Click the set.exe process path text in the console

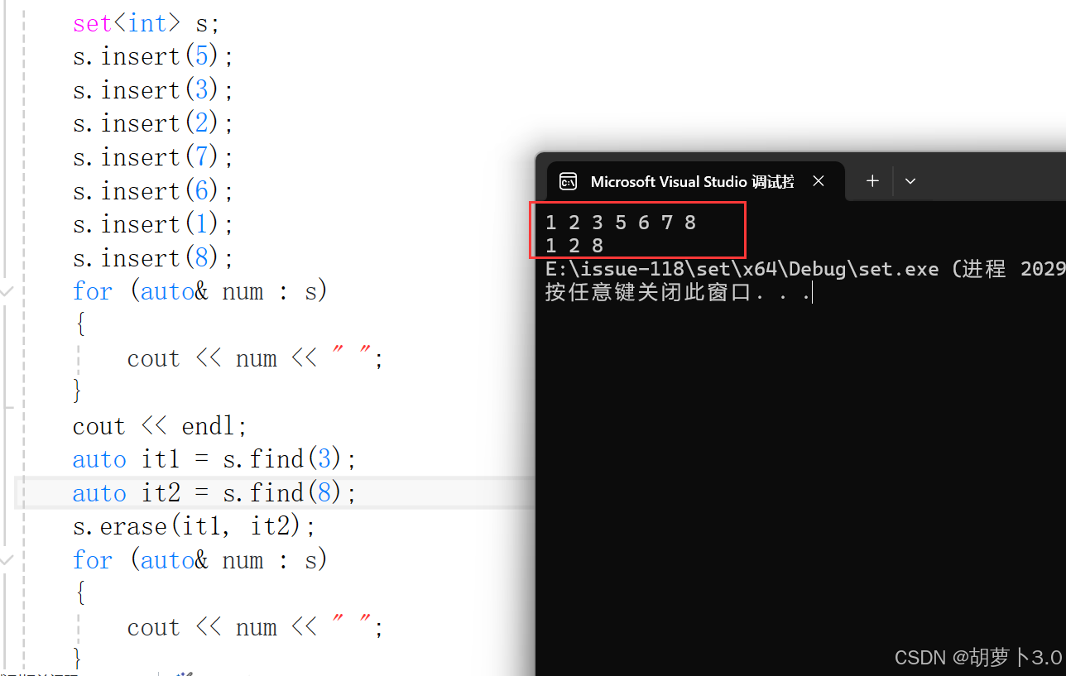(741, 267)
